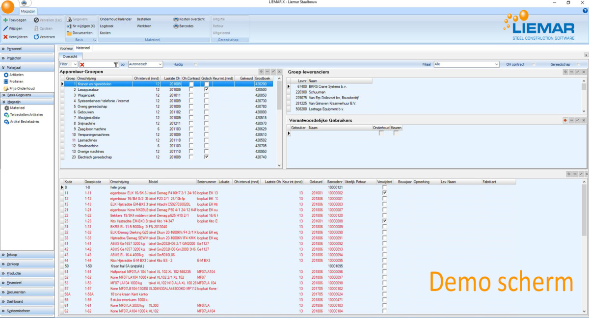Screen dimensions: 589x318
Task: Expand the Projecten sidebar section
Action: pos(27,58)
